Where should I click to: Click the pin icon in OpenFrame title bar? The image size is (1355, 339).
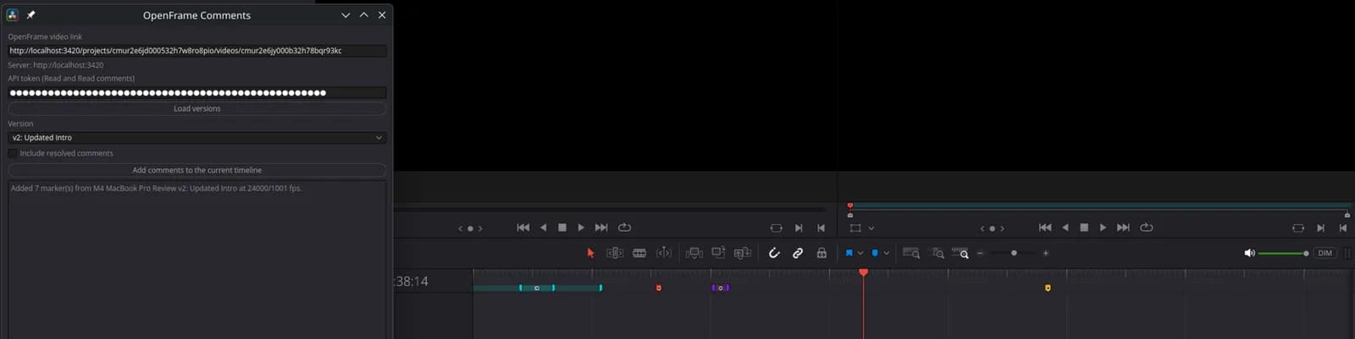click(x=31, y=15)
